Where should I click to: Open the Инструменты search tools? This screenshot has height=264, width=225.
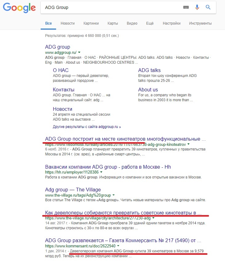coord(200,23)
